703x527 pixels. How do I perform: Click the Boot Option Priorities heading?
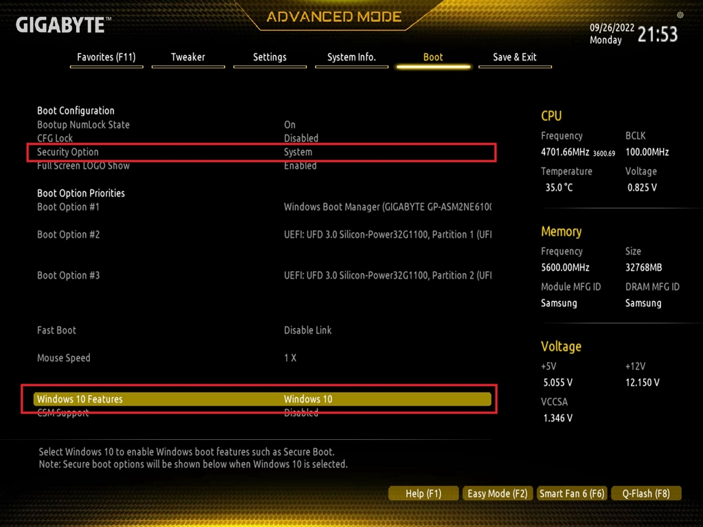(x=81, y=193)
